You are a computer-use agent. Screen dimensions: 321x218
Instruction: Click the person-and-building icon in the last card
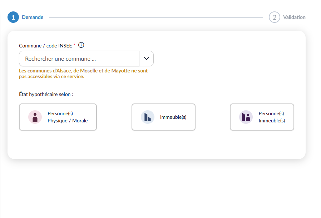(x=246, y=117)
